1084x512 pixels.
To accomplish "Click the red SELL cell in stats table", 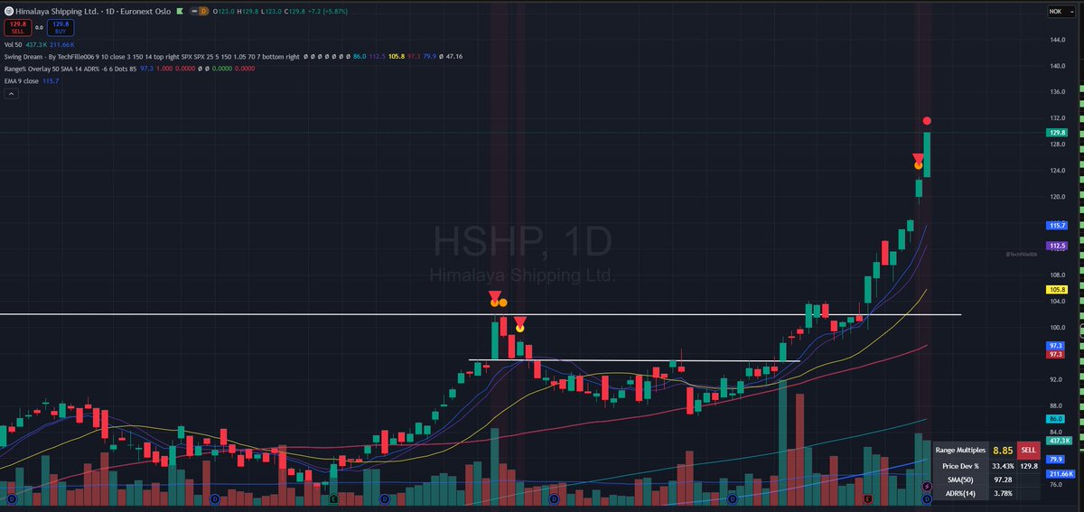I will 1028,450.
